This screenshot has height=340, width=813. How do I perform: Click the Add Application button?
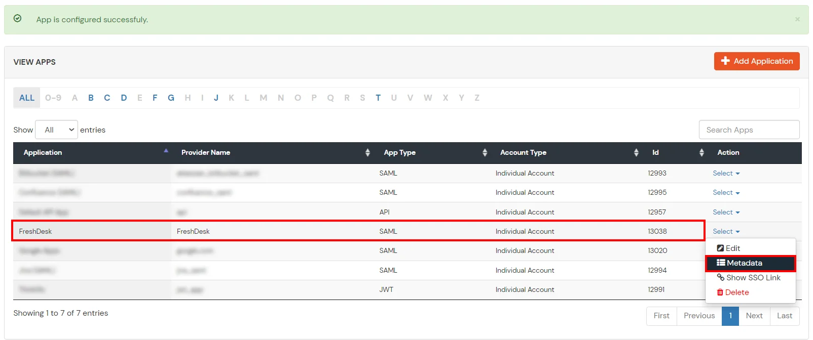pos(757,61)
